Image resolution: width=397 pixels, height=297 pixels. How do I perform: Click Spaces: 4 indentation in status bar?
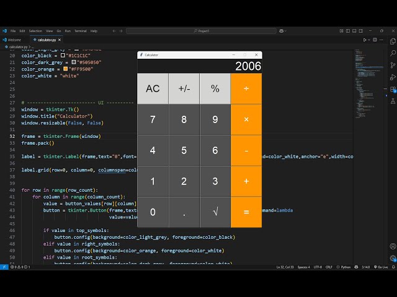303,267
